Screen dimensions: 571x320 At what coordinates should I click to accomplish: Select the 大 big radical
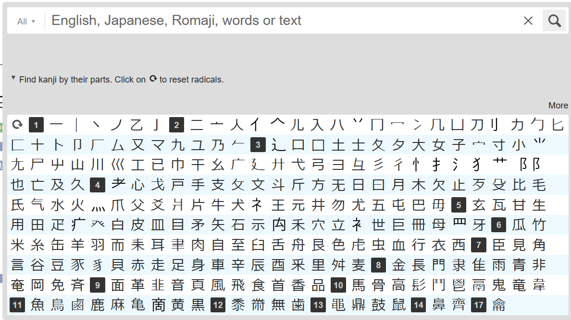click(x=419, y=145)
